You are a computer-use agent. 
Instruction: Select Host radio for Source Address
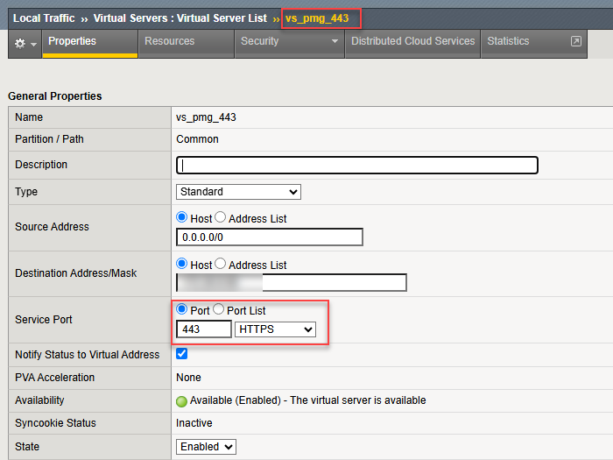pos(182,218)
